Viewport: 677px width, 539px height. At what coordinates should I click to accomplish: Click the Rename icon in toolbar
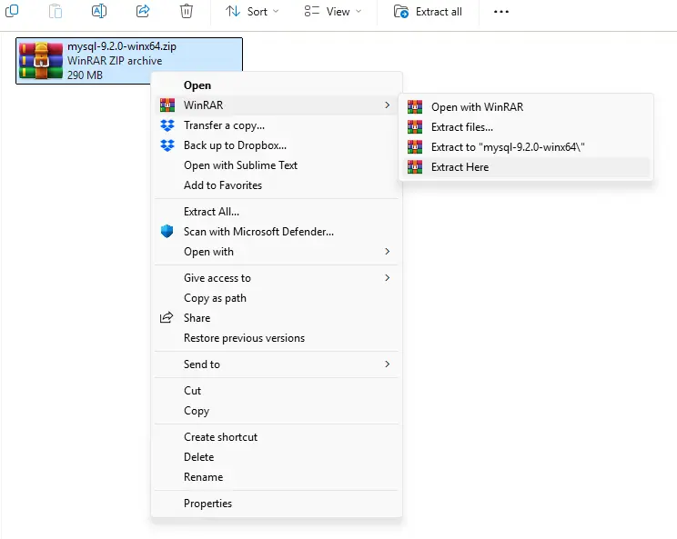point(99,11)
